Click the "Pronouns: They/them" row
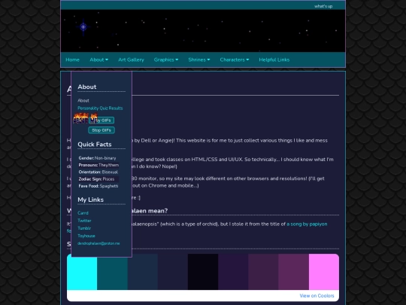This screenshot has width=406, height=305. click(x=98, y=165)
